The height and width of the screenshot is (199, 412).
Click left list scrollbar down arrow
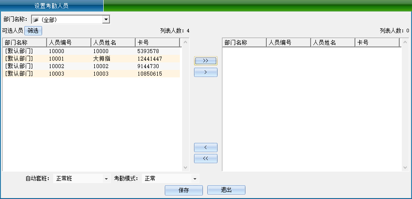(x=186, y=168)
